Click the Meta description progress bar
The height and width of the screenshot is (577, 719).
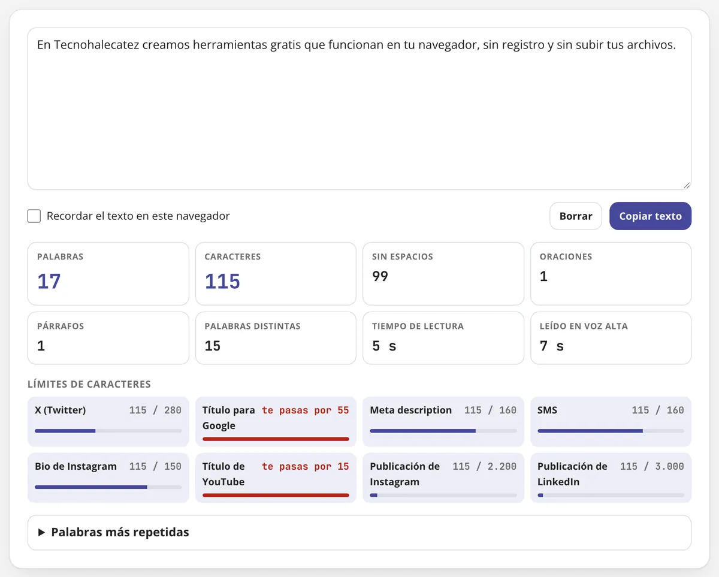(443, 431)
